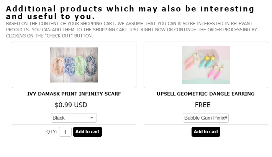Expand the Bubble Gum Pink earring dropdown
Image resolution: width=272 pixels, height=157 pixels.
(206, 118)
